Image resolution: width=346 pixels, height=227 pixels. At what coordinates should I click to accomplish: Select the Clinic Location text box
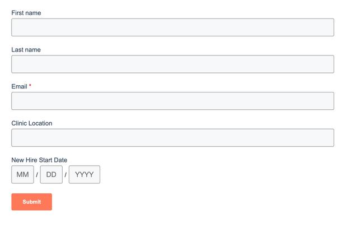(x=172, y=138)
